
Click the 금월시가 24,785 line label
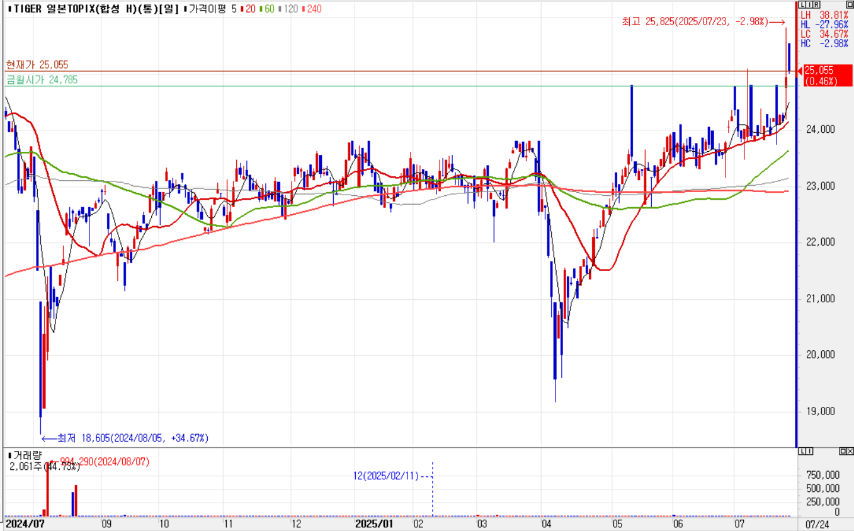pos(42,80)
